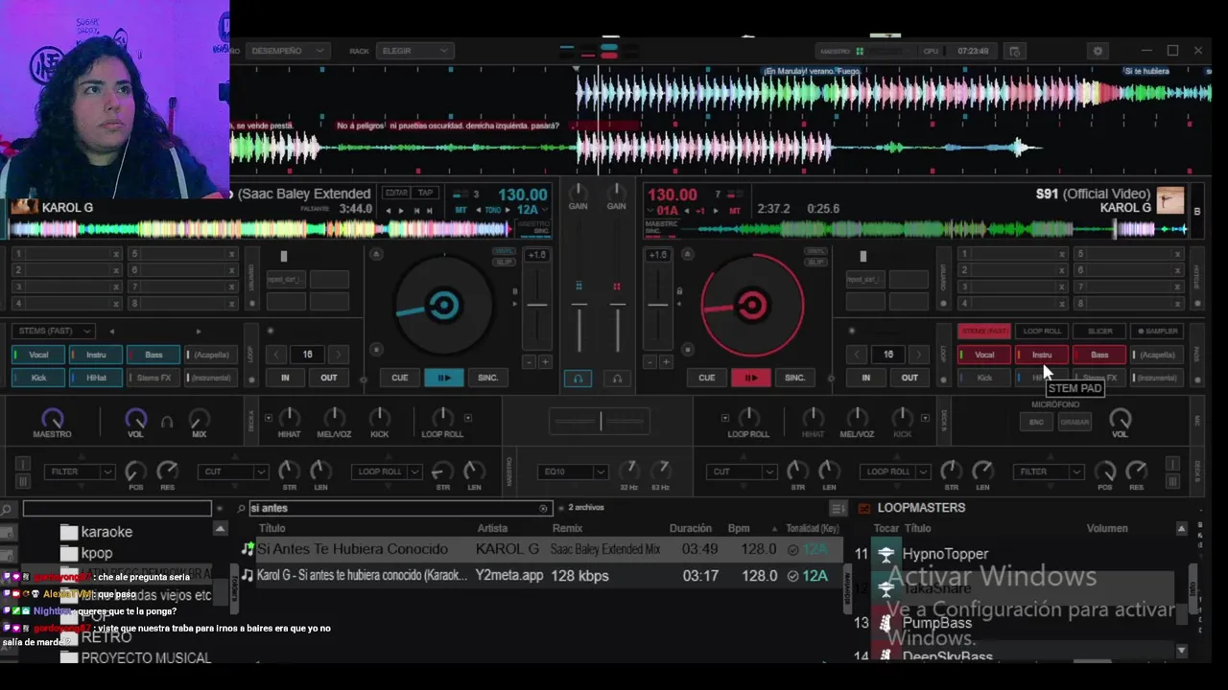Image resolution: width=1228 pixels, height=690 pixels.
Task: Click pitch minus button on left deck
Action: (x=529, y=362)
